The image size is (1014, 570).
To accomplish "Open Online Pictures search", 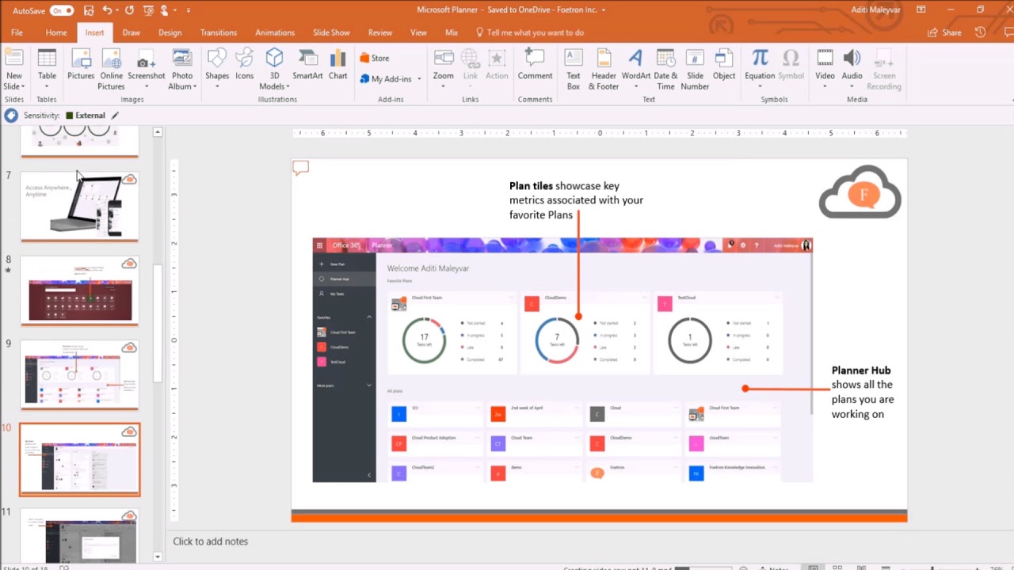I will [x=112, y=69].
